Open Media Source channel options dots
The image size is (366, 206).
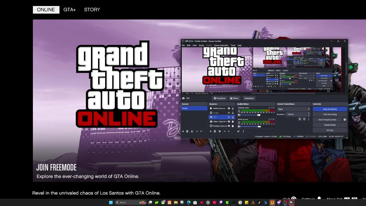click(239, 123)
